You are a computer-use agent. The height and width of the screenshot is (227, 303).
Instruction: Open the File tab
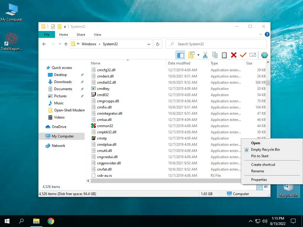tap(47, 35)
